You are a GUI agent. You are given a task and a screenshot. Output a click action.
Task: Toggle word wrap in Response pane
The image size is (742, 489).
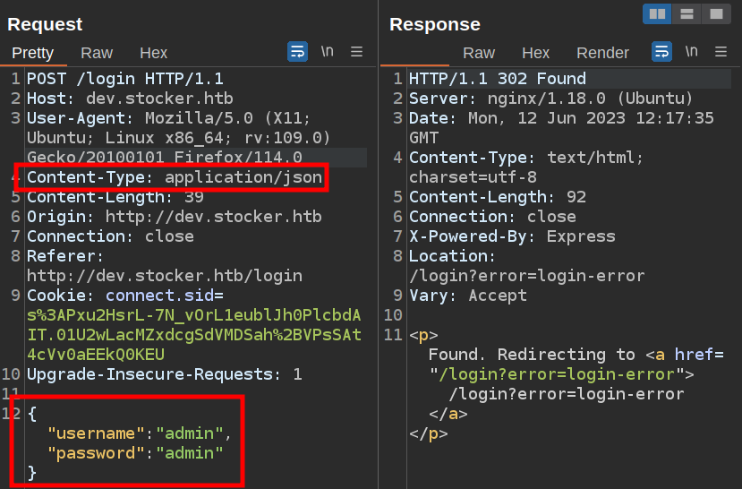[661, 52]
